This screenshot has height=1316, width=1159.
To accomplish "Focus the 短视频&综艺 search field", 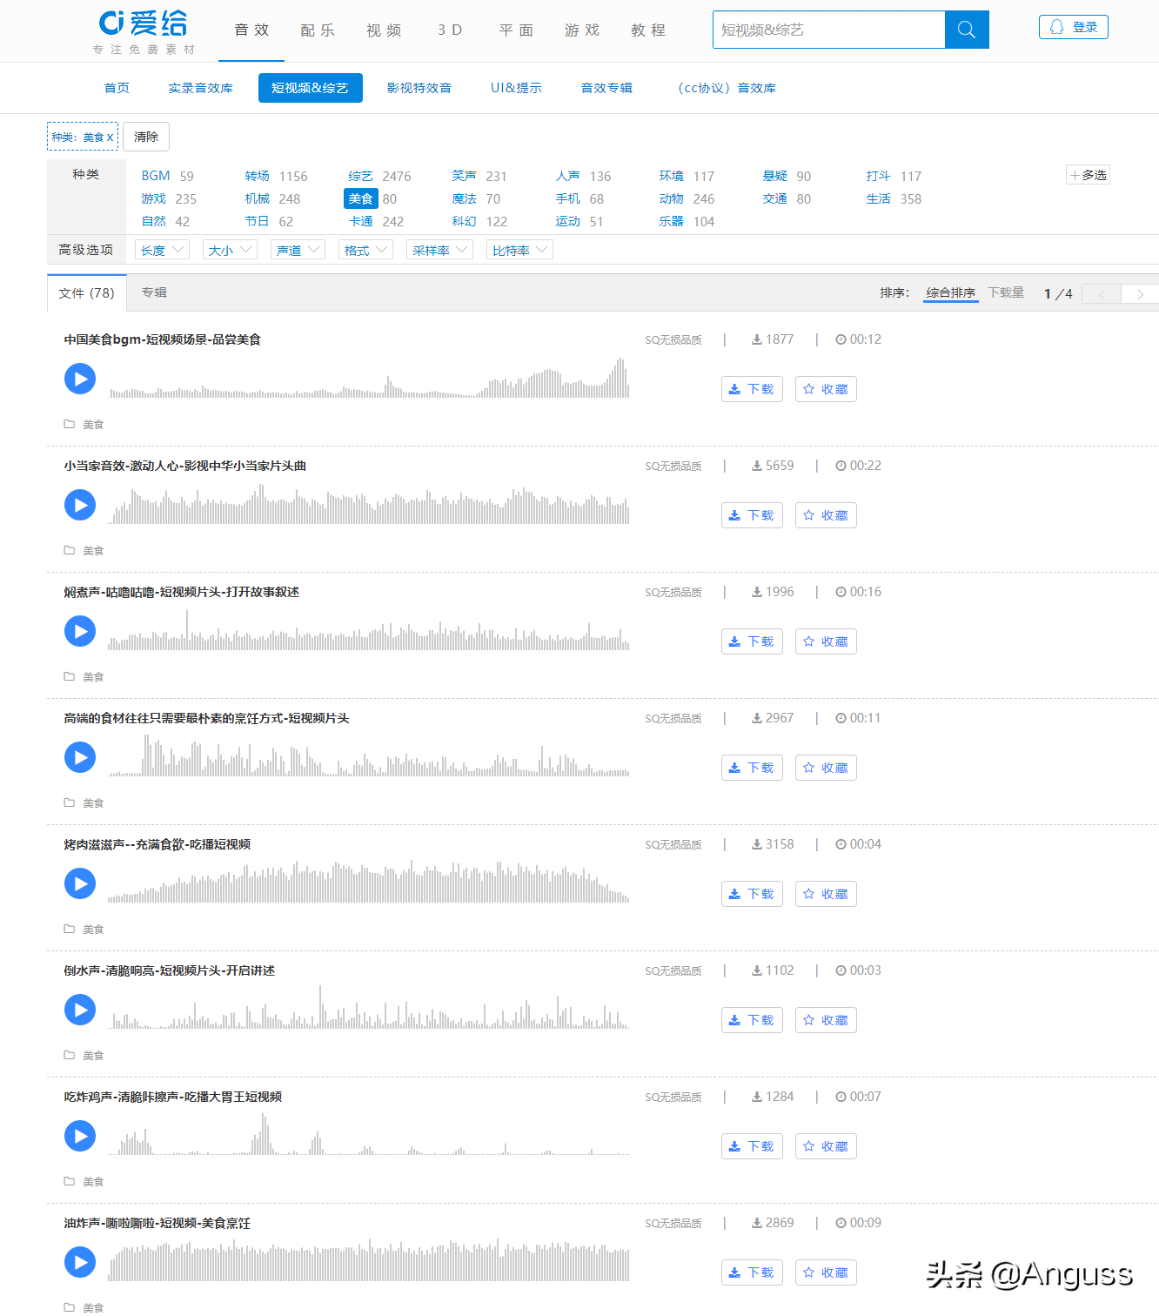I will coord(829,30).
